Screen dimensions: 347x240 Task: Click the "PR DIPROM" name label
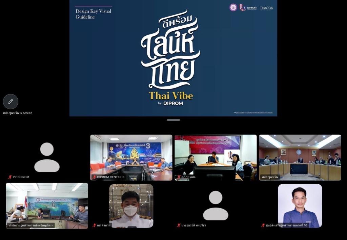(x=21, y=177)
